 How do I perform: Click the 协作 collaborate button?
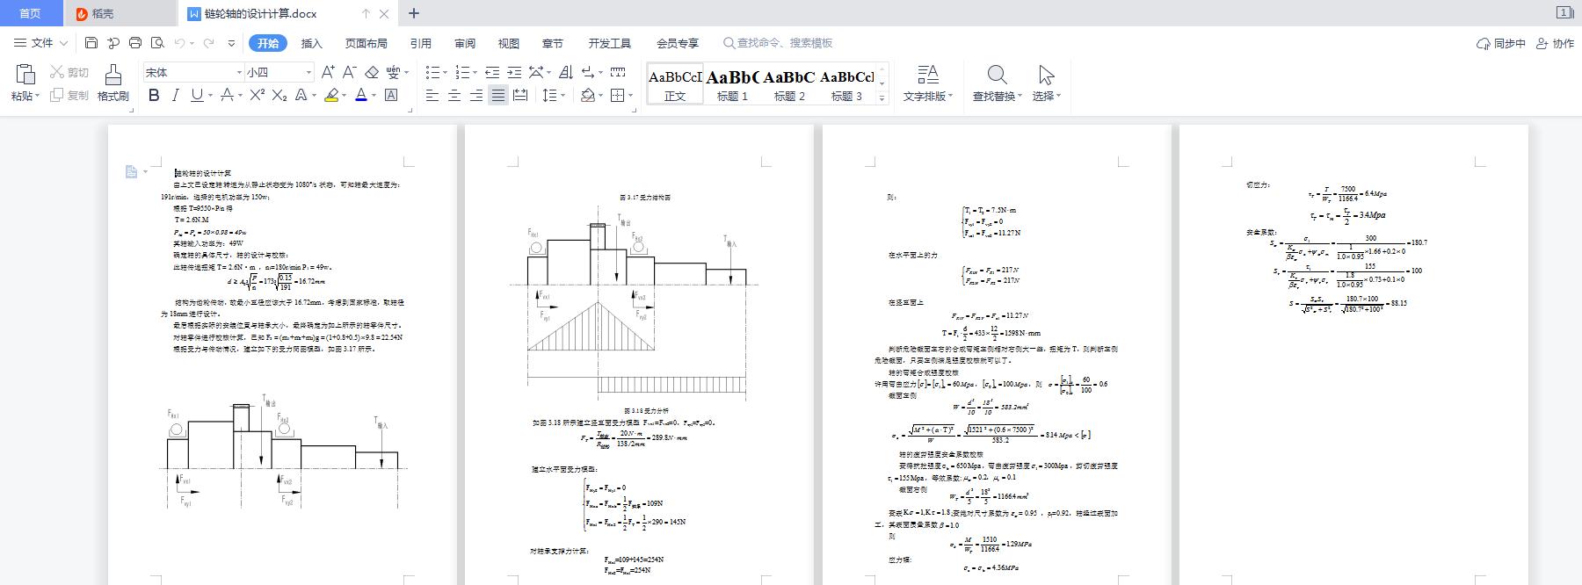pyautogui.click(x=1555, y=43)
